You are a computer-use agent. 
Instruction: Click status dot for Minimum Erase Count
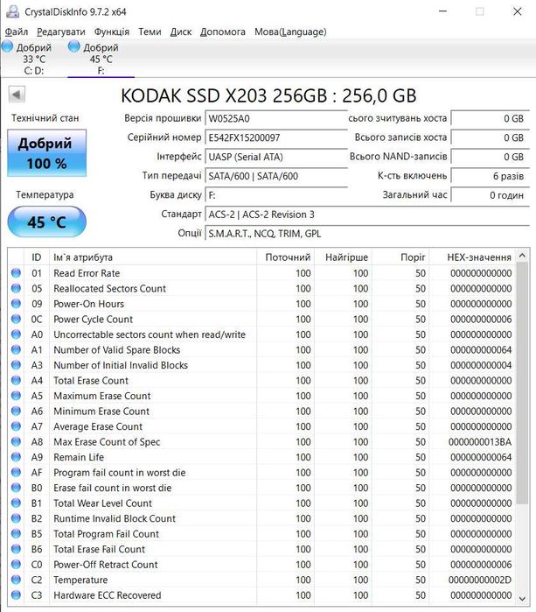pyautogui.click(x=16, y=411)
